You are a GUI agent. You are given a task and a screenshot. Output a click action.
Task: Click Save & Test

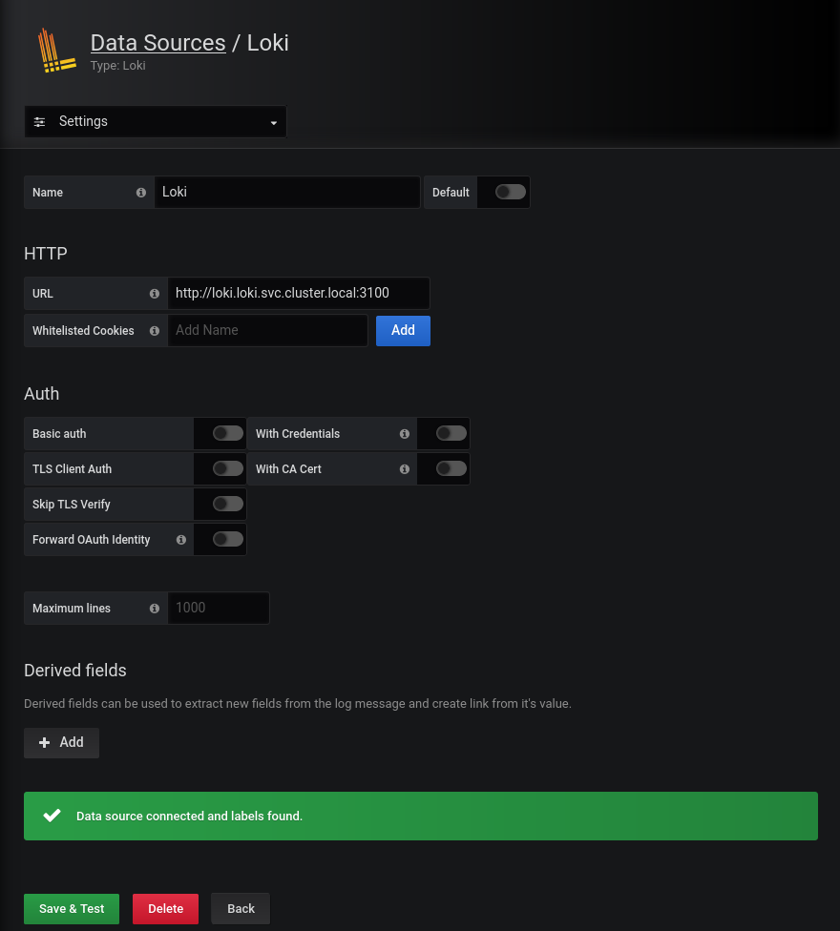coord(72,909)
